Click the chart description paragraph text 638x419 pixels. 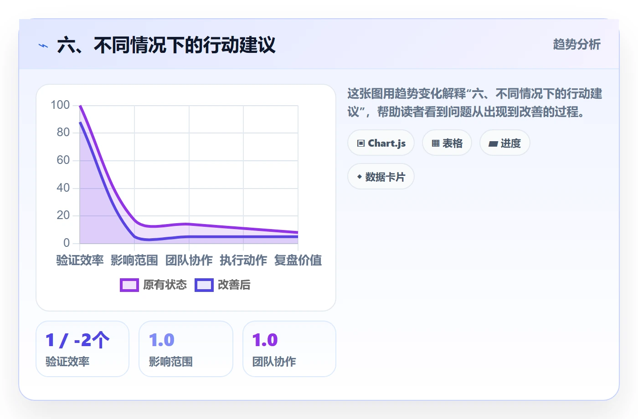pos(475,102)
